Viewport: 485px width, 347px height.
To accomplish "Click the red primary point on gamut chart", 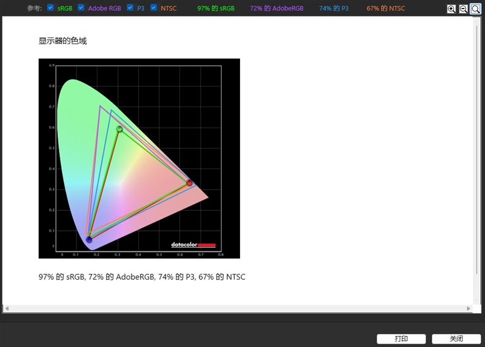I will (189, 183).
